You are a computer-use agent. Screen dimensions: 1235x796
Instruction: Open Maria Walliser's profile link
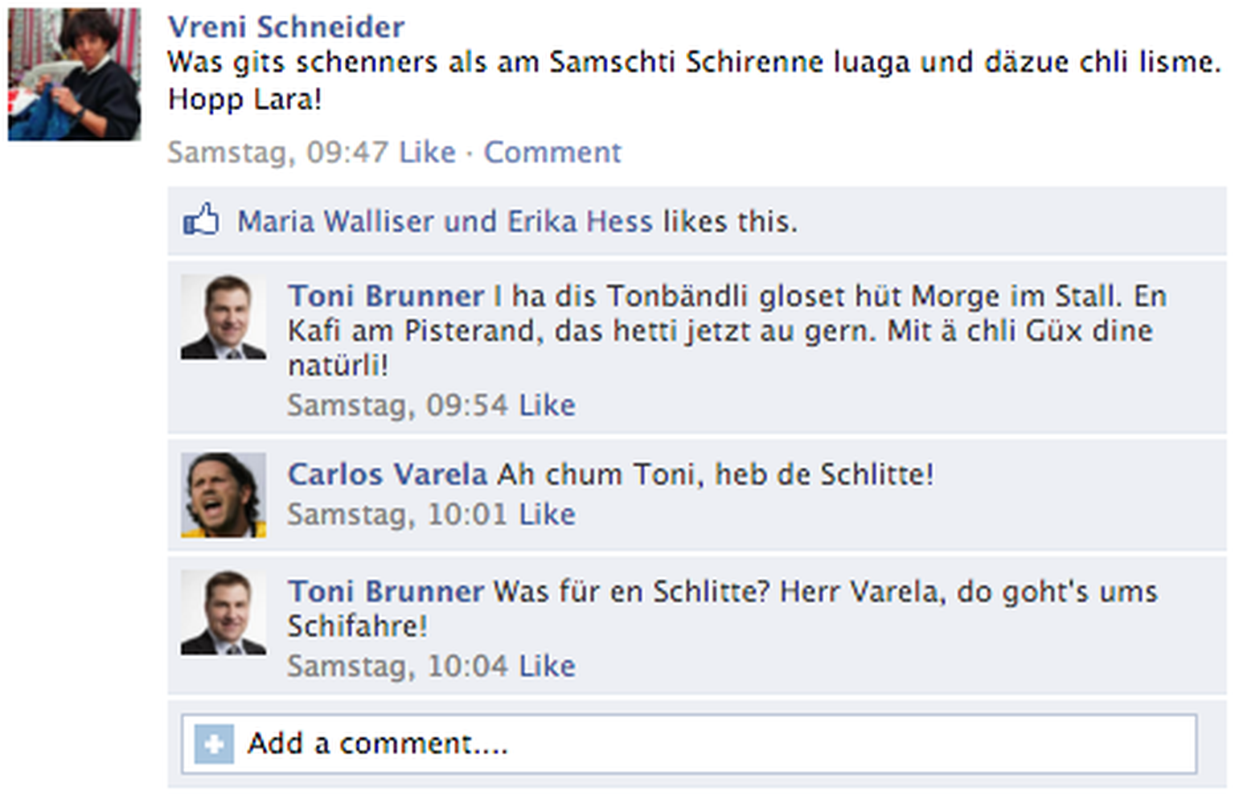[x=335, y=221]
